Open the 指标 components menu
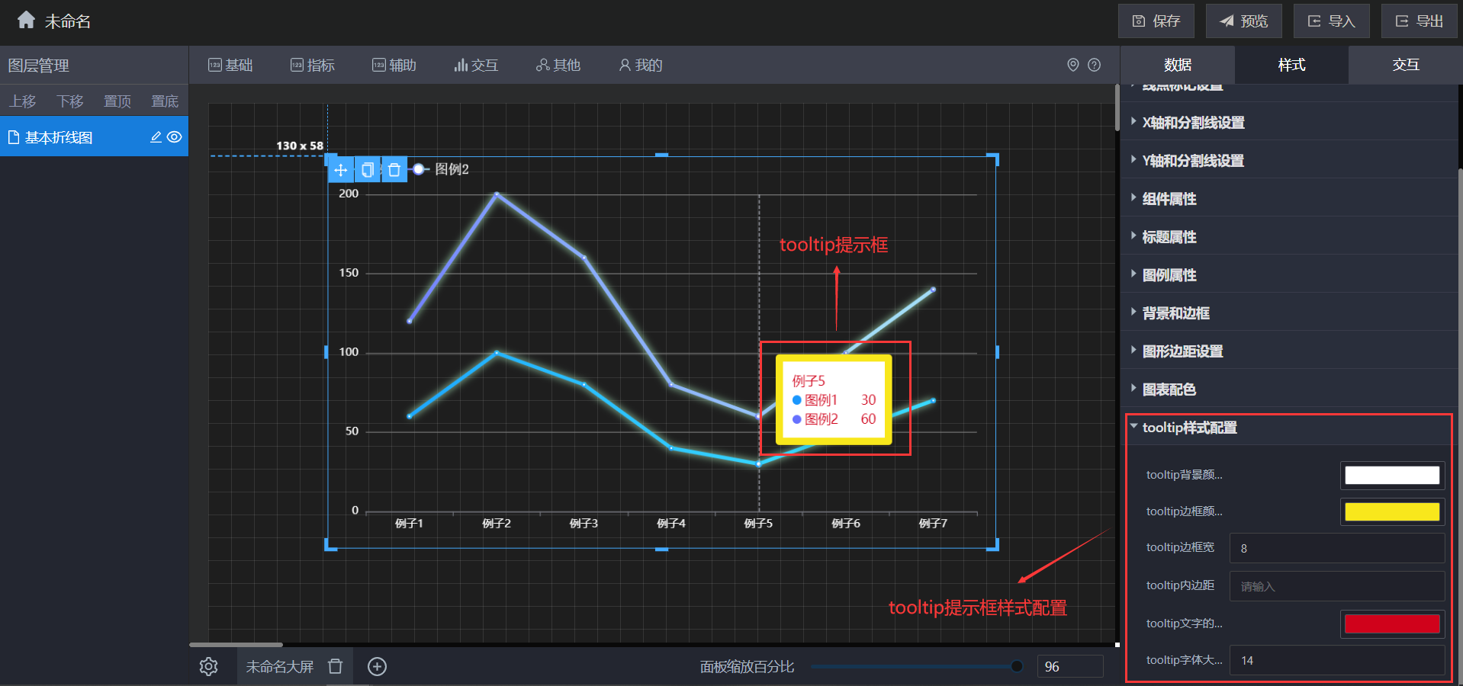Image resolution: width=1463 pixels, height=686 pixels. 313,66
